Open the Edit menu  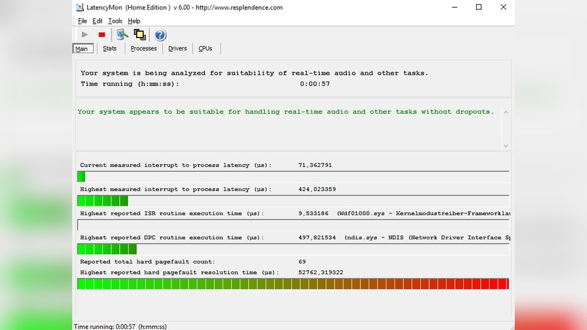click(97, 21)
